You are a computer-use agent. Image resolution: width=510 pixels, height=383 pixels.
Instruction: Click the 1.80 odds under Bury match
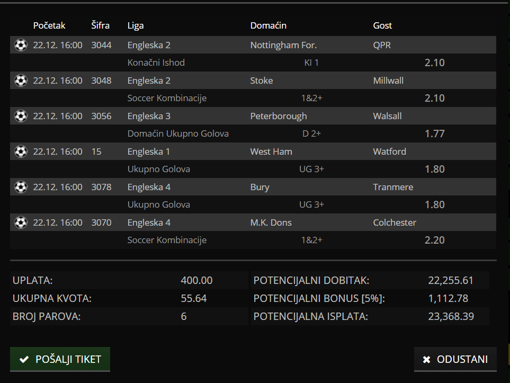point(435,204)
